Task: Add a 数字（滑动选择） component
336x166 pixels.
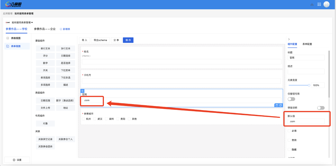Action: coord(66,101)
